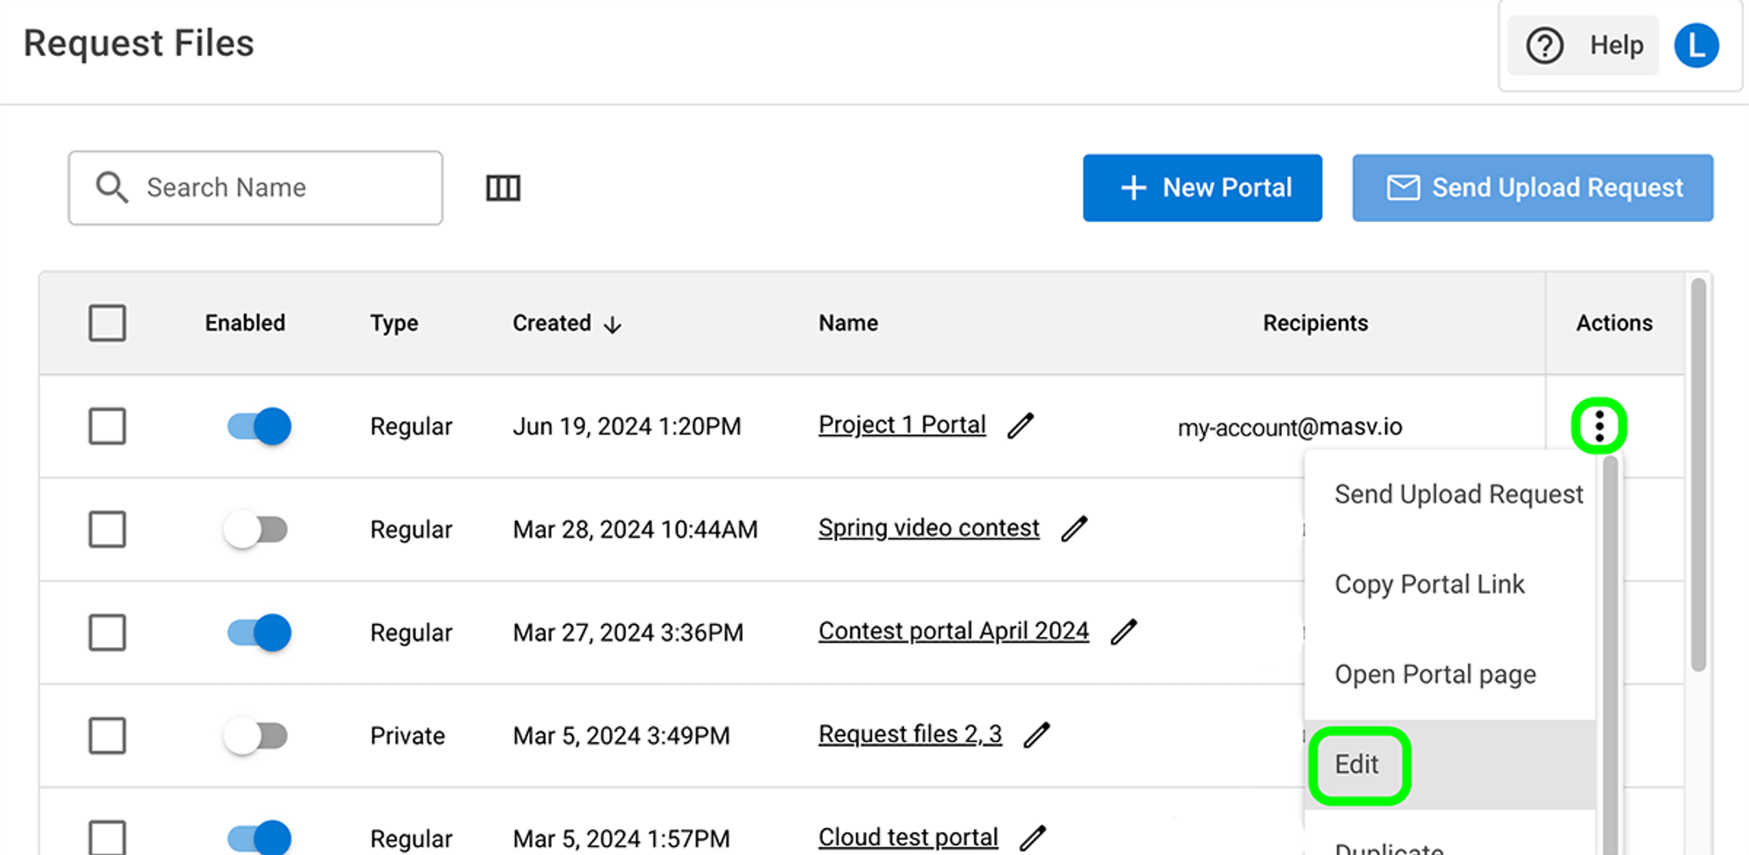The height and width of the screenshot is (855, 1749).
Task: Open the Spring video contest link
Action: 929,528
